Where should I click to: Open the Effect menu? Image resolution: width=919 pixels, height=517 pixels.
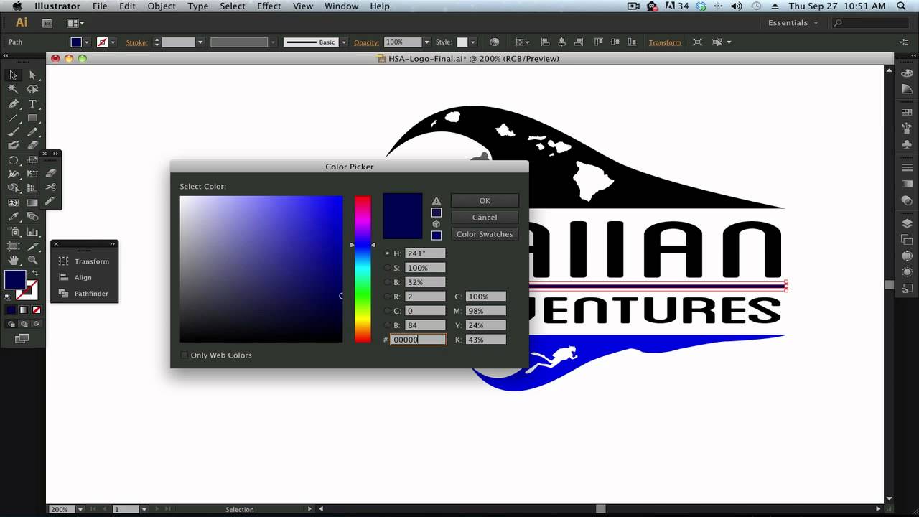pyautogui.click(x=269, y=6)
